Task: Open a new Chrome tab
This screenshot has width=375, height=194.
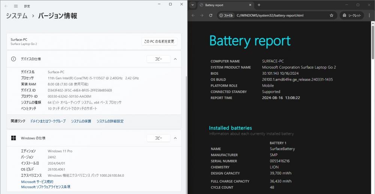Action: [x=259, y=5]
